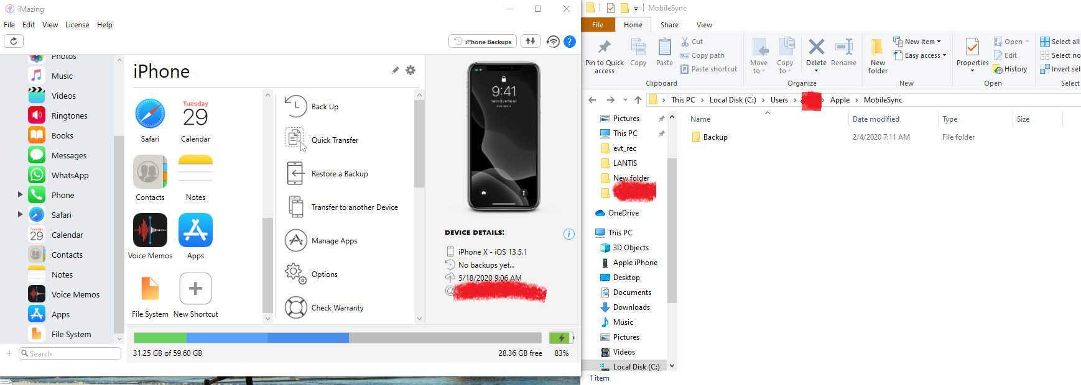
Task: Open the Safari tile in iPhone panel
Action: [150, 120]
